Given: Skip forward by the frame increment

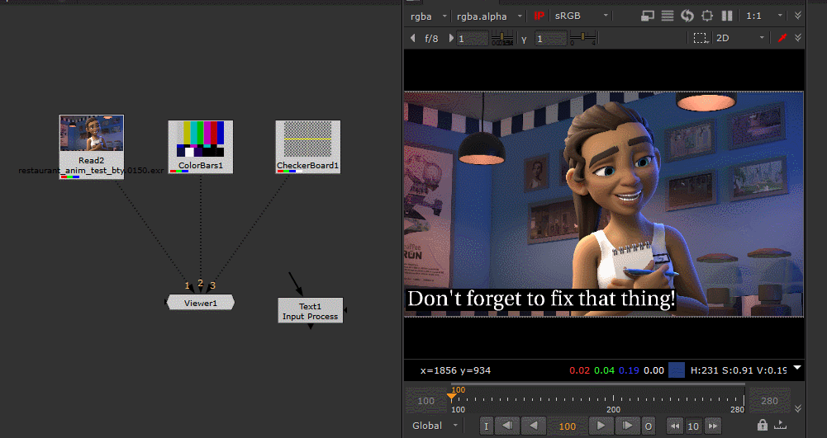Looking at the screenshot, I should 712,426.
